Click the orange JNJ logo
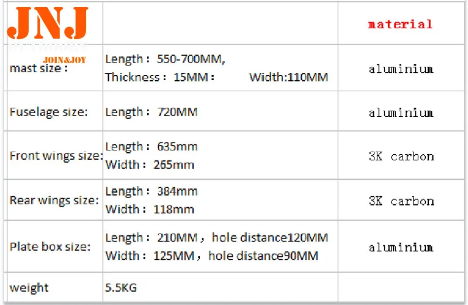The height and width of the screenshot is (305, 468). tap(48, 25)
